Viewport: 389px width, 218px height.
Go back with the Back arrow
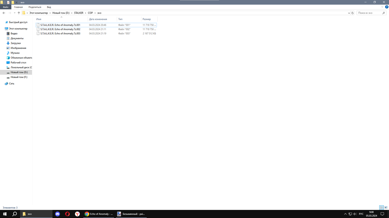click(4, 13)
